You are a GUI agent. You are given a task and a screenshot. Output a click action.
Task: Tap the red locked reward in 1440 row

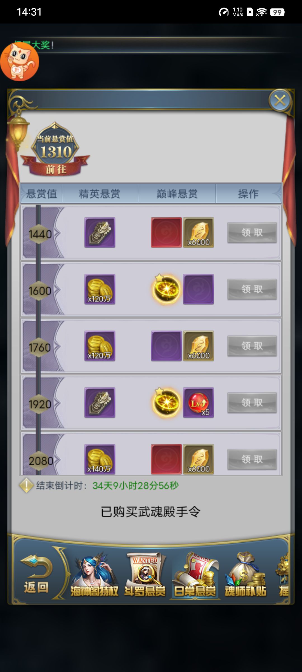166,232
